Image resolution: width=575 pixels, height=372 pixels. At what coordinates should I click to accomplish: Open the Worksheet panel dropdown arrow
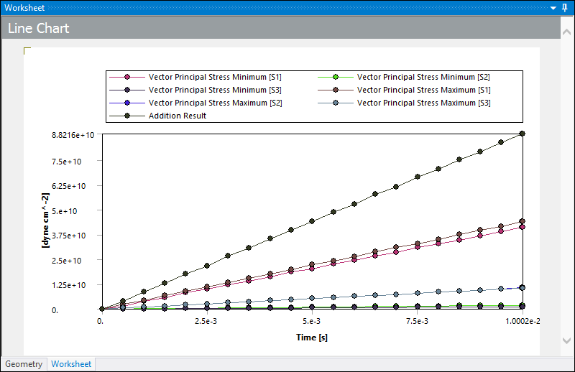point(553,8)
